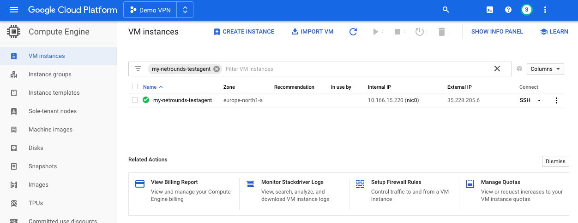The width and height of the screenshot is (578, 223).
Task: Open the my-netrounds-testagent instance link
Action: tap(182, 100)
